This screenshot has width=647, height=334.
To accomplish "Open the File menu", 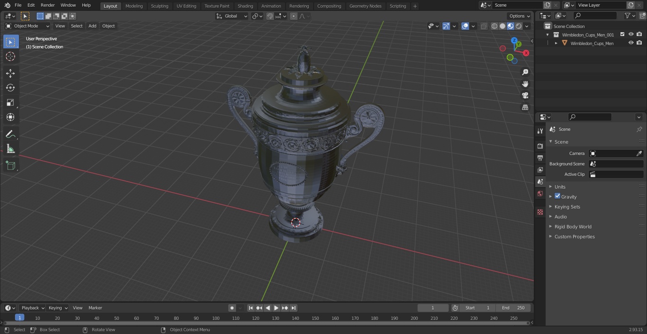I will tap(18, 5).
